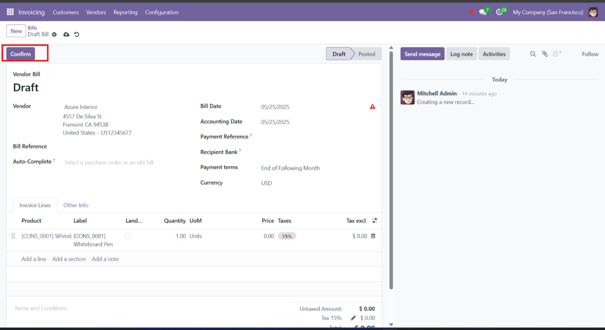Switch to the Other Info tab

tap(76, 205)
